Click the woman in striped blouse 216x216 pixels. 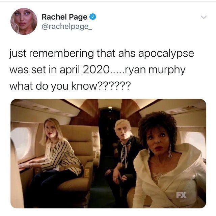coord(55,161)
